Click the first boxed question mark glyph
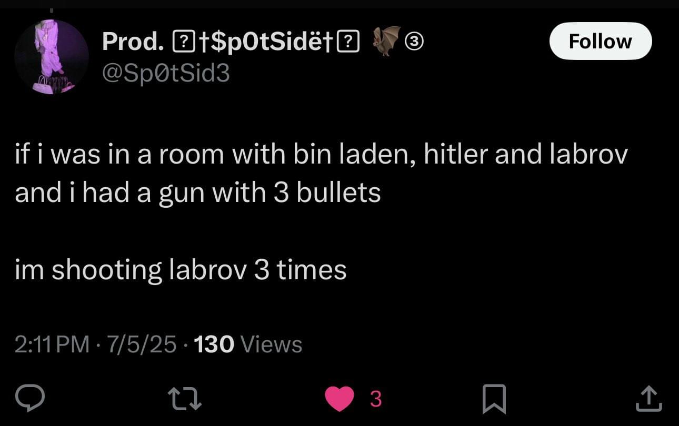Viewport: 679px width, 426px height. tap(181, 42)
